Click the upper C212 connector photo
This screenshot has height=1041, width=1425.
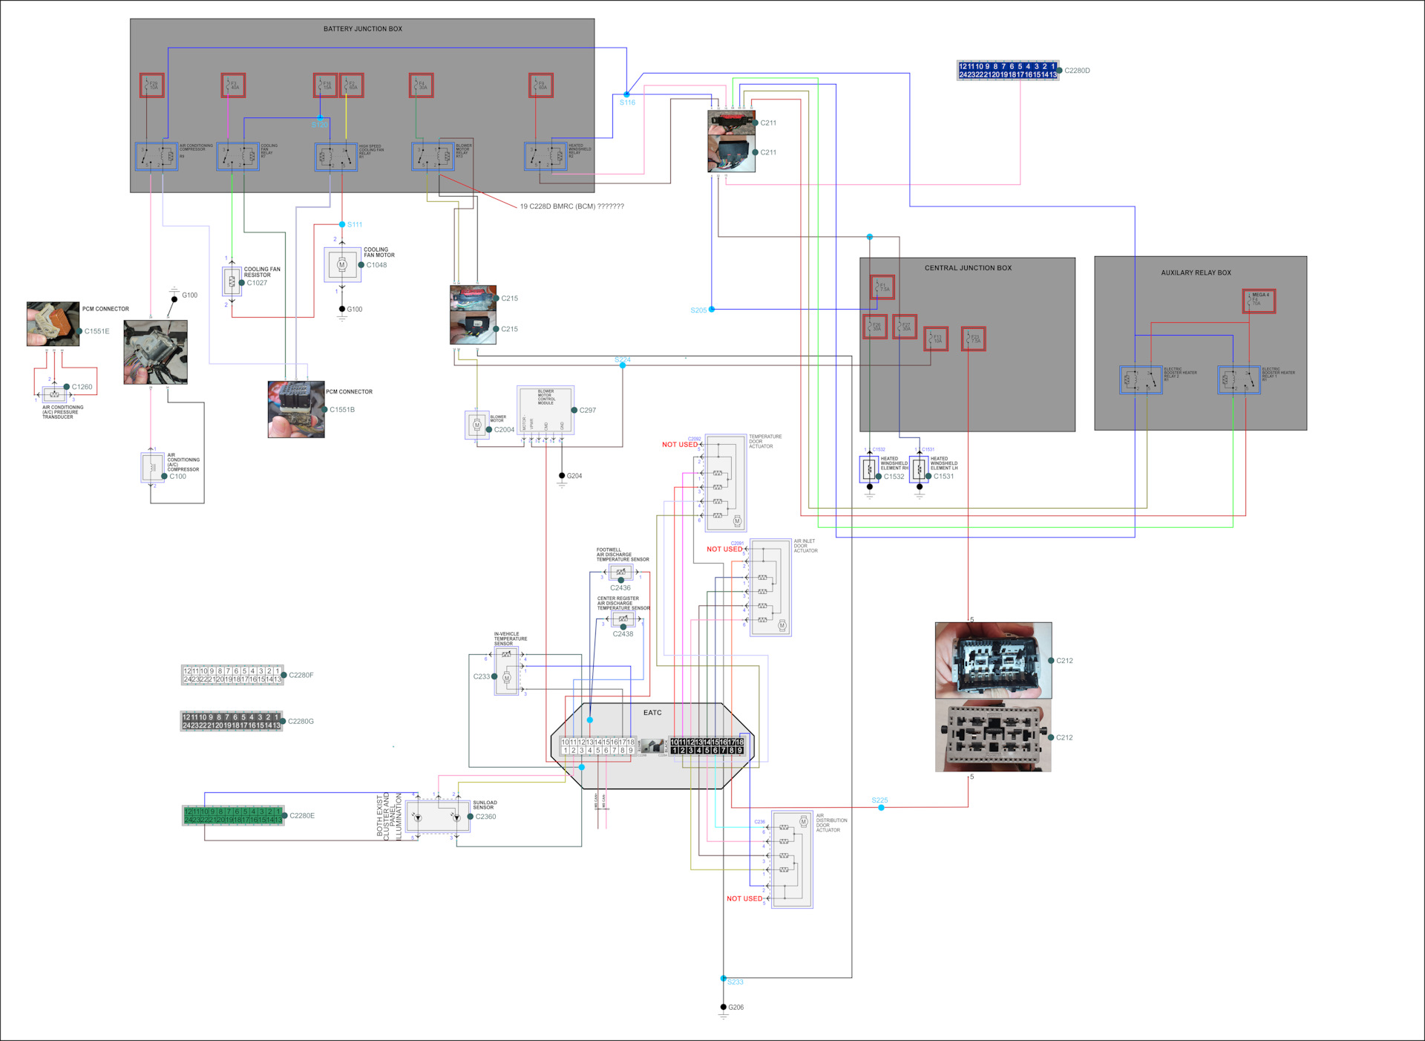(x=993, y=660)
